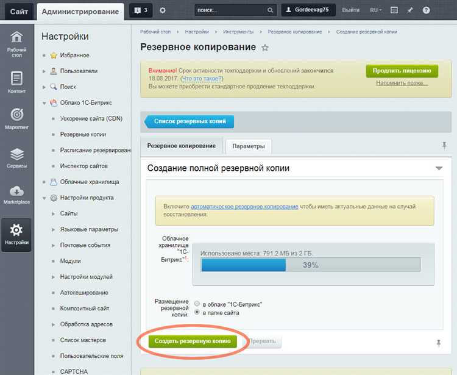Click the pin icon near Прервать button
The image size is (457, 375).
pos(438,343)
